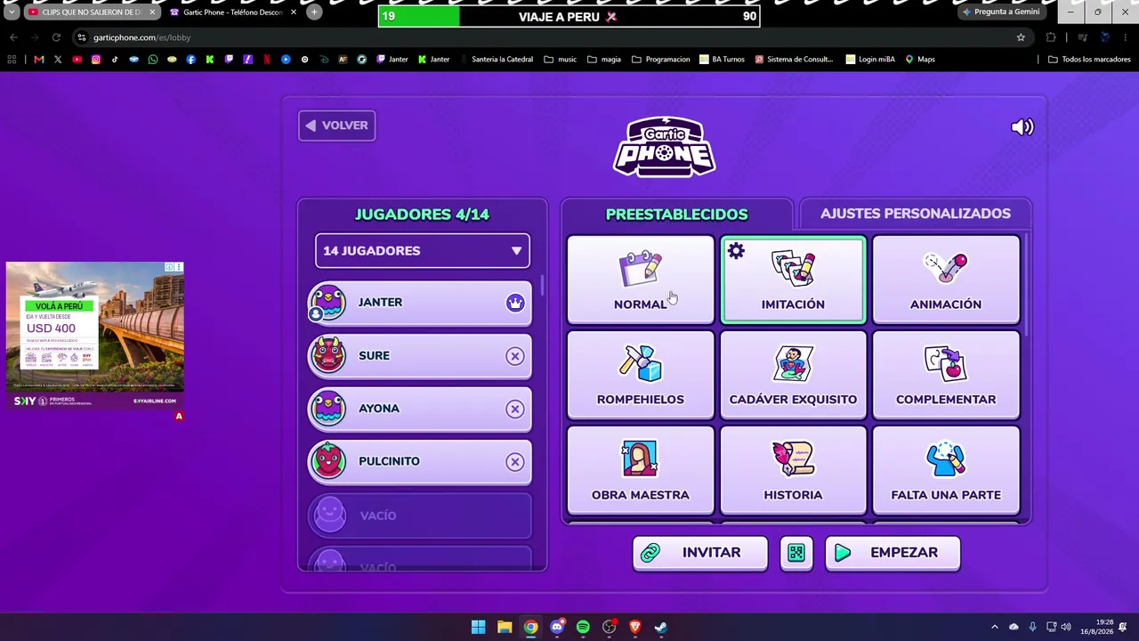Open the Chrome three-dot menu
The height and width of the screenshot is (641, 1139).
click(1126, 37)
